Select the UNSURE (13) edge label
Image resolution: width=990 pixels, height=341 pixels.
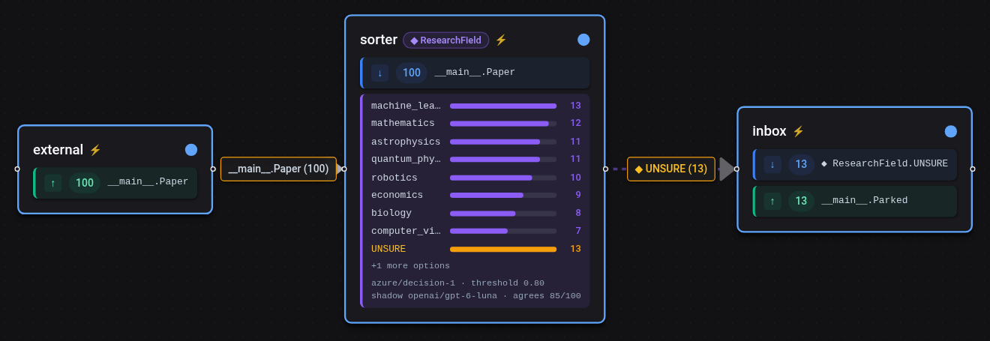[671, 169]
